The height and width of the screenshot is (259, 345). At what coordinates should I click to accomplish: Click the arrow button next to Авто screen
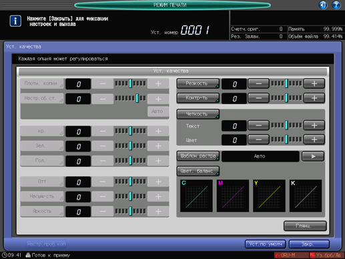pos(313,156)
